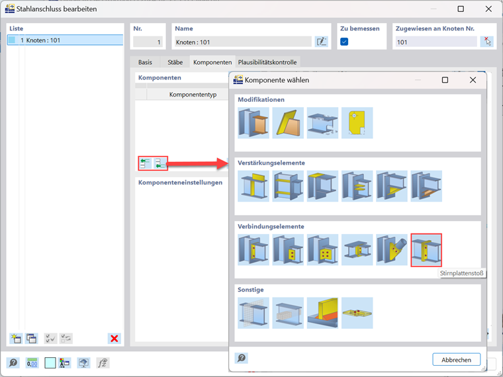Viewport: 503px width, 377px height.
Task: Click the light blue color swatch in bottom toolbar
Action: (50, 363)
